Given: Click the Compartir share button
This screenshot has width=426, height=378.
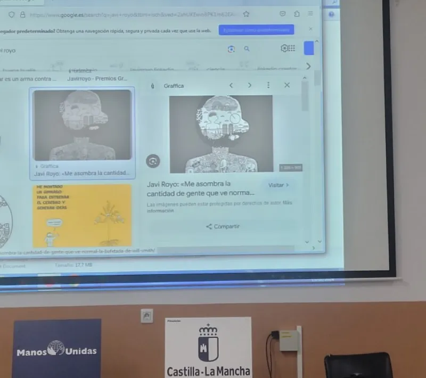Looking at the screenshot, I should coord(223,226).
